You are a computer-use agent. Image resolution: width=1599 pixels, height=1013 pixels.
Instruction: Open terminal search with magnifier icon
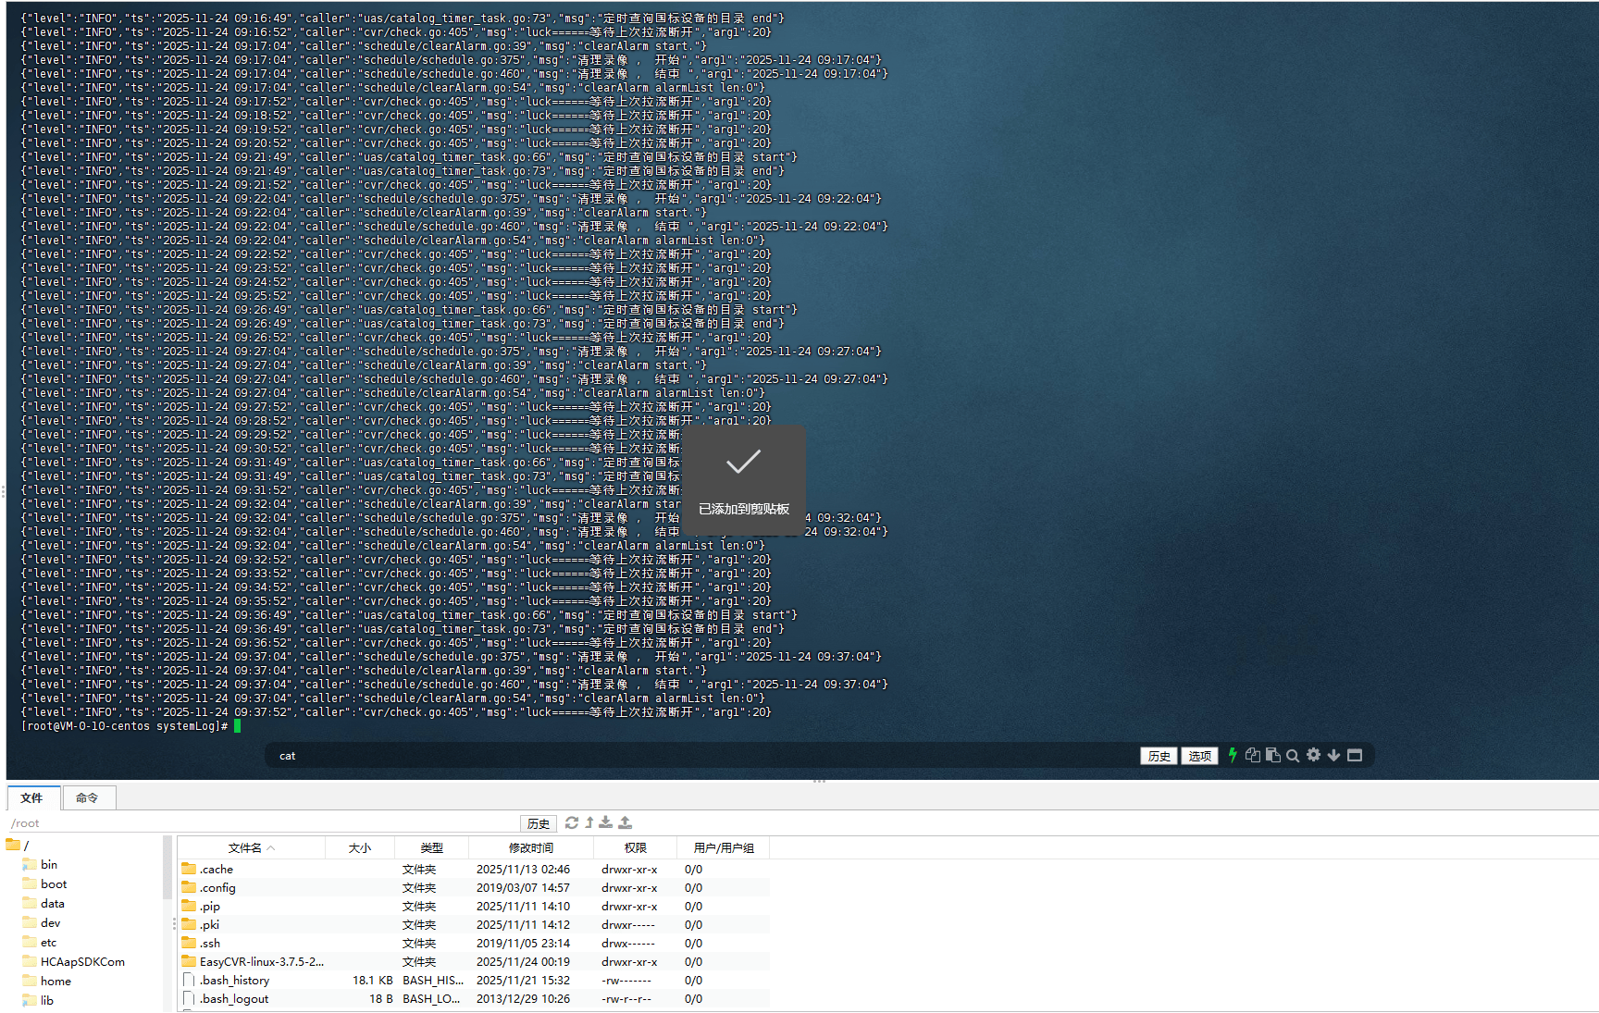[x=1293, y=756]
